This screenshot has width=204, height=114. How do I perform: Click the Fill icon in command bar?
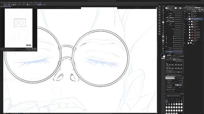(27, 5)
